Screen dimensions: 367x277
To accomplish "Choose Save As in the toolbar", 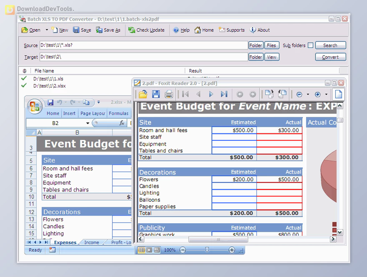I will (x=108, y=30).
